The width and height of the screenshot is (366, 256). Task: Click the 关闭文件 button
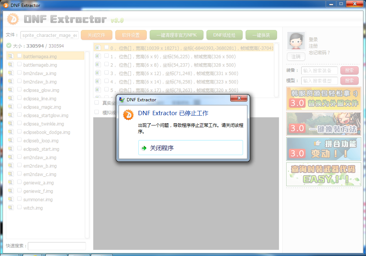click(x=96, y=35)
